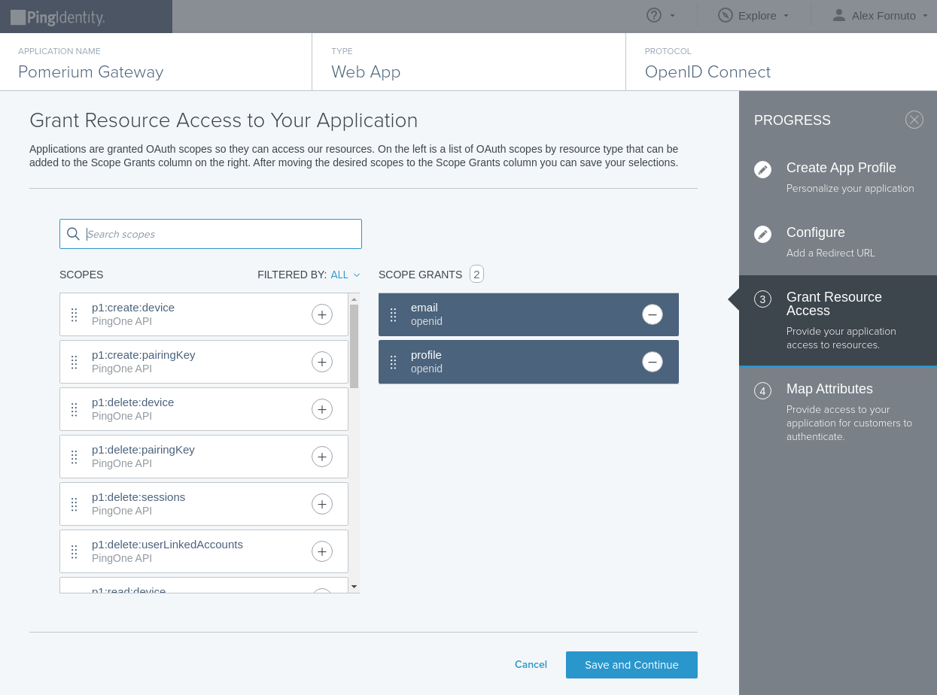Screen dimensions: 937x695
Task: Click the Pomerium Gateway application name
Action: tap(90, 72)
